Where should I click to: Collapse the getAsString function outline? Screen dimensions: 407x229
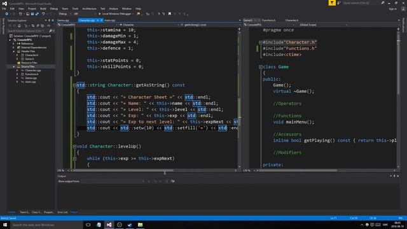coord(75,85)
